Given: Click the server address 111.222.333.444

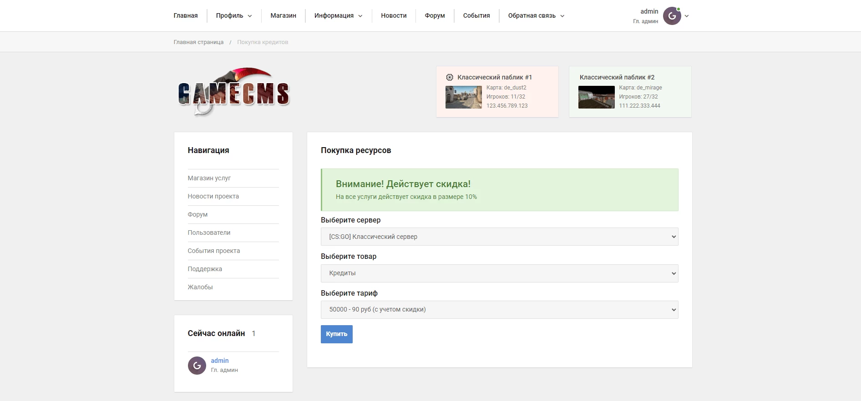Looking at the screenshot, I should click(639, 106).
